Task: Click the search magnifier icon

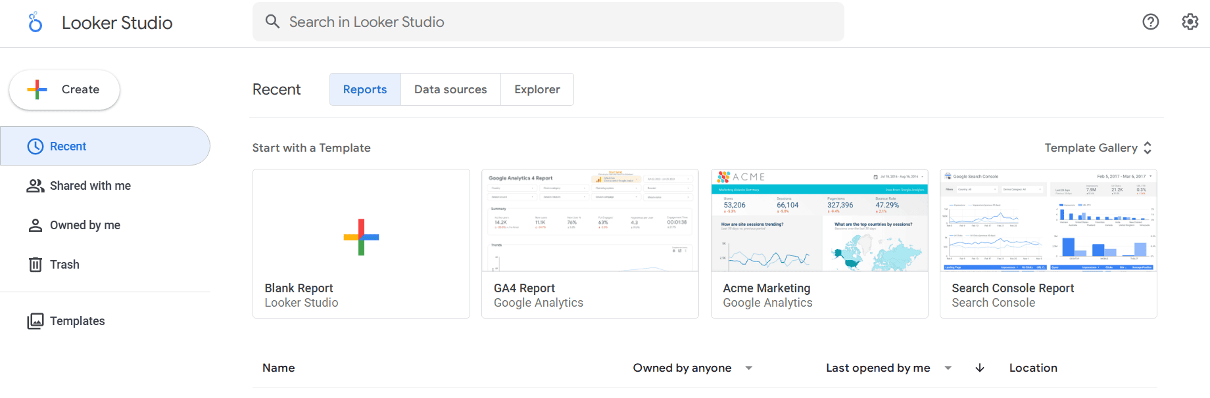Action: [272, 22]
